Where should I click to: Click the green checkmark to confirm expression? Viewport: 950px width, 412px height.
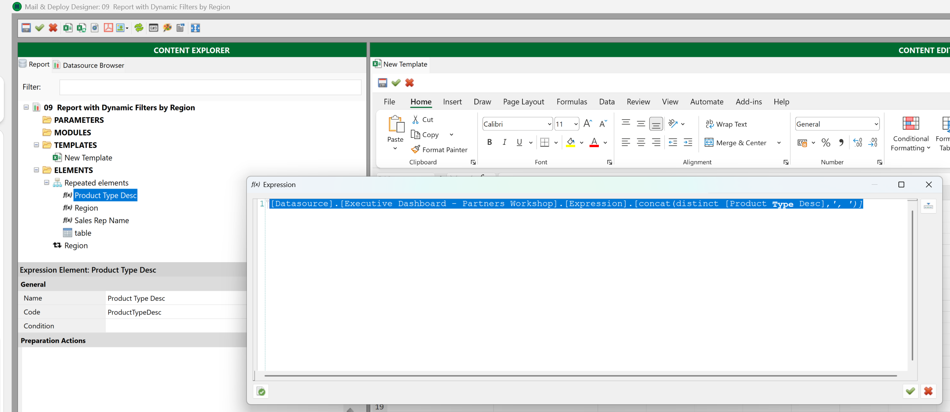910,391
